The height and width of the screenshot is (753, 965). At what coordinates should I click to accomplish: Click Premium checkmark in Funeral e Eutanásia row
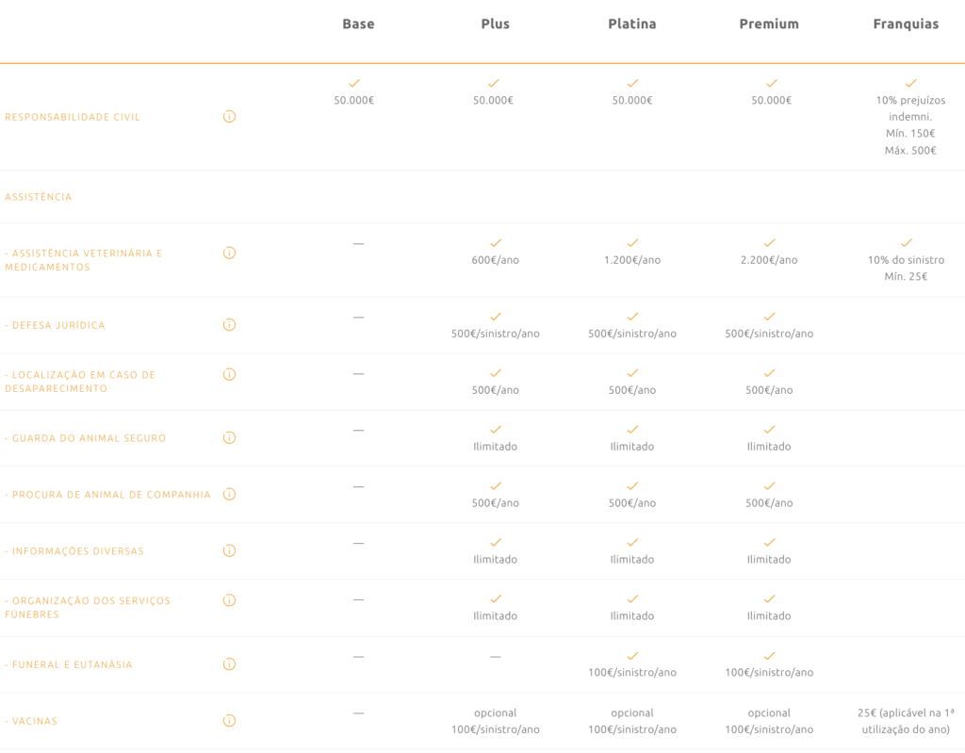pos(770,656)
